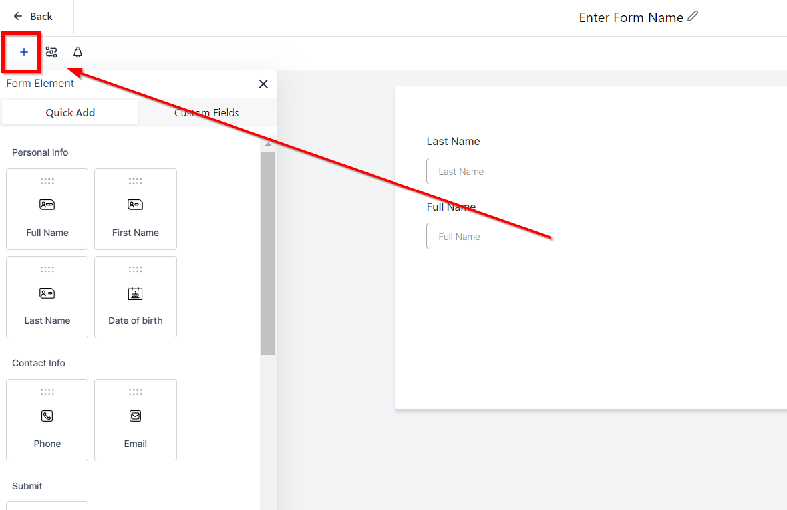Edit form name using pencil icon

click(x=693, y=17)
